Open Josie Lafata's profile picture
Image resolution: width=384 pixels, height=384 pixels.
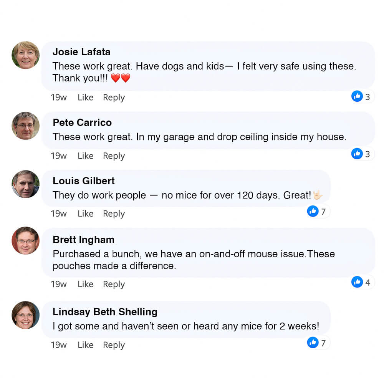click(26, 55)
